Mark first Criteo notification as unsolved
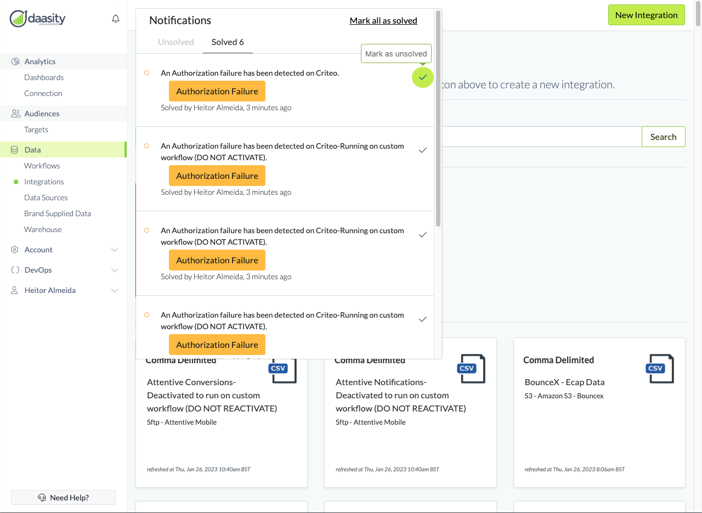 pyautogui.click(x=422, y=77)
